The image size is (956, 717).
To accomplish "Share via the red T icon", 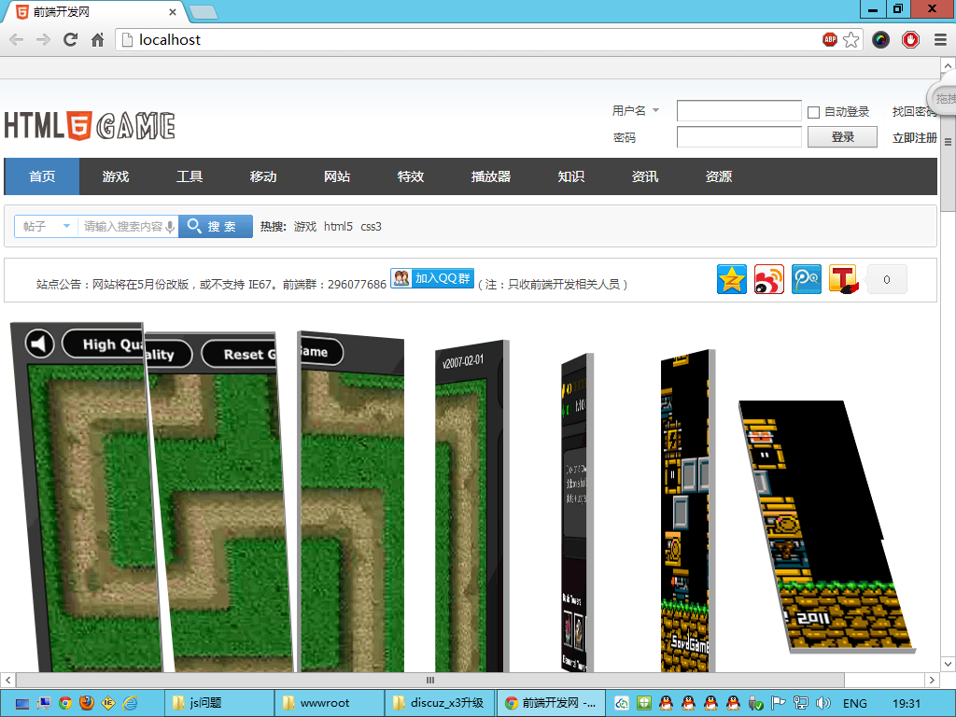I will point(843,280).
